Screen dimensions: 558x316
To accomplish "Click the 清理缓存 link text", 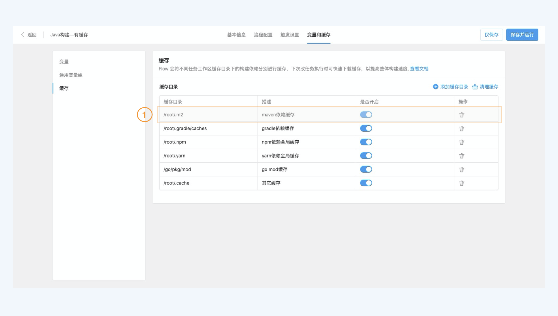I will pyautogui.click(x=489, y=87).
